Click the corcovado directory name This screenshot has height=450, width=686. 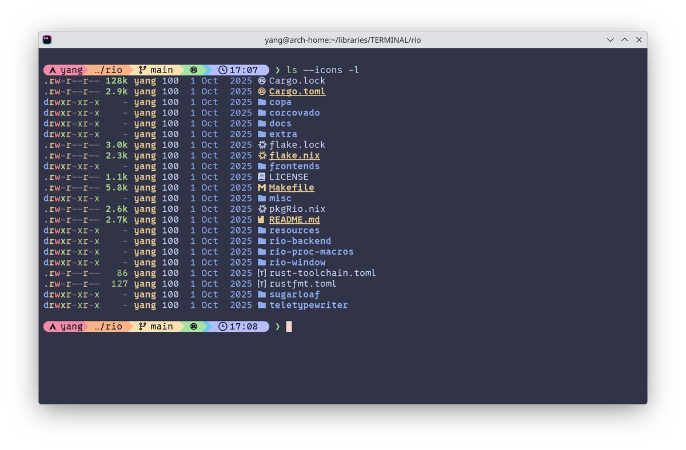[294, 112]
